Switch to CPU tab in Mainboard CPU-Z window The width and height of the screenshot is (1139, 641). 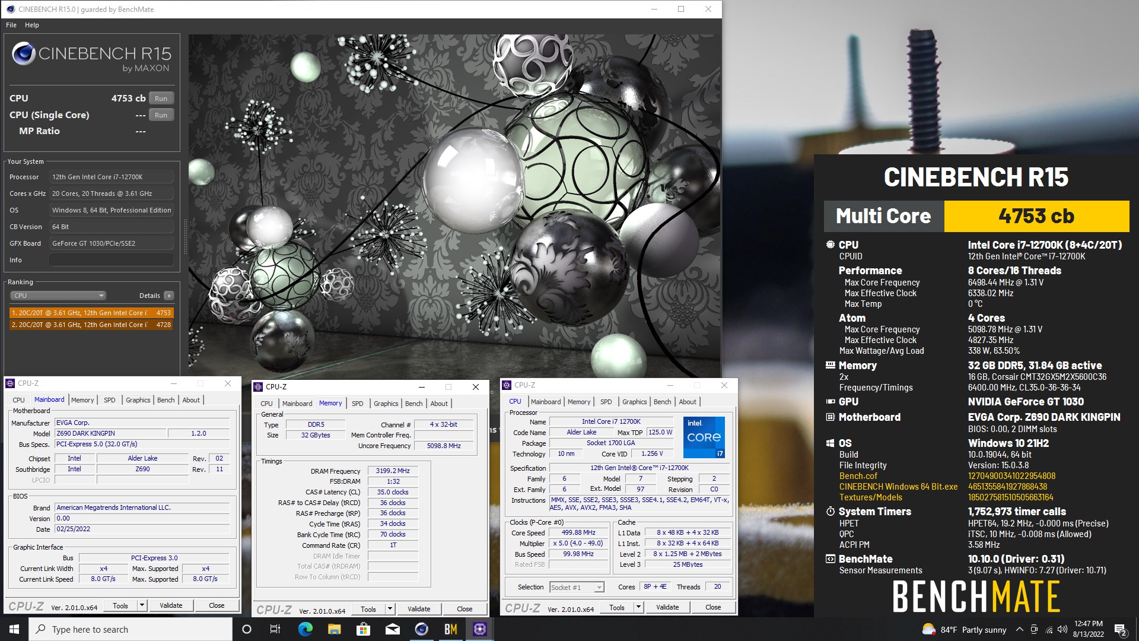18,400
